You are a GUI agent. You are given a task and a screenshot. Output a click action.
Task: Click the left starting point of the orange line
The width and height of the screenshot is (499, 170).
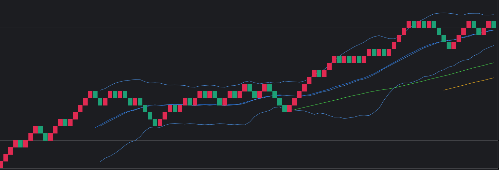point(444,90)
